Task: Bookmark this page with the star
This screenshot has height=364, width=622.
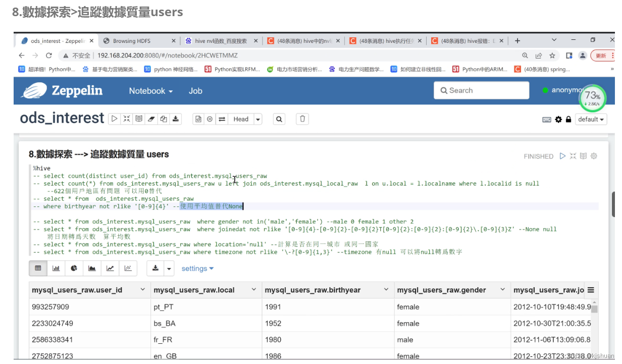Action: (x=552, y=56)
